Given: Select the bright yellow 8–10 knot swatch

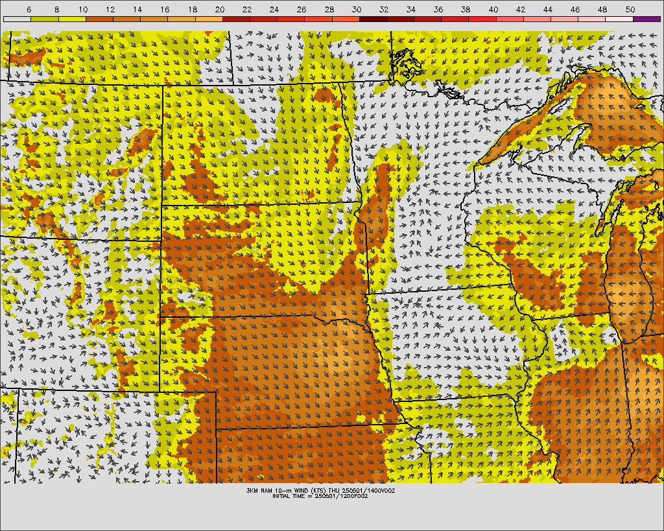Looking at the screenshot, I should point(72,19).
